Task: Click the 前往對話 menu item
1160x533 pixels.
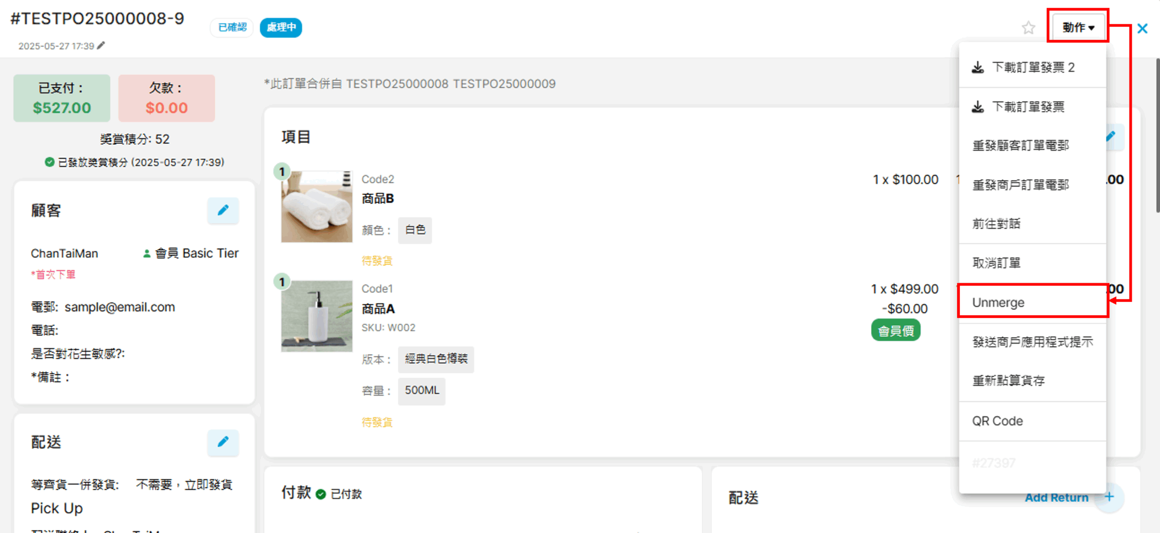Action: 996,223
